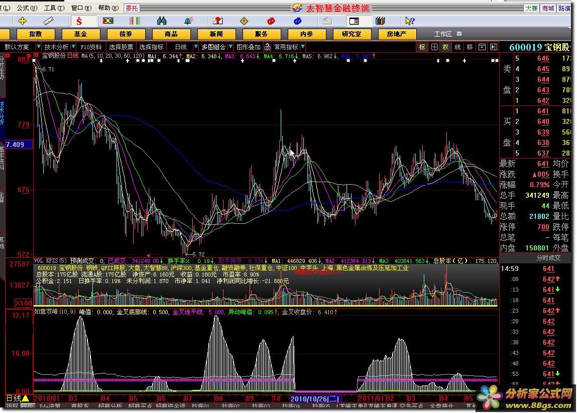577x413 pixels.
Task: Expand the 常用指标 dropdown arrow
Action: pyautogui.click(x=303, y=47)
